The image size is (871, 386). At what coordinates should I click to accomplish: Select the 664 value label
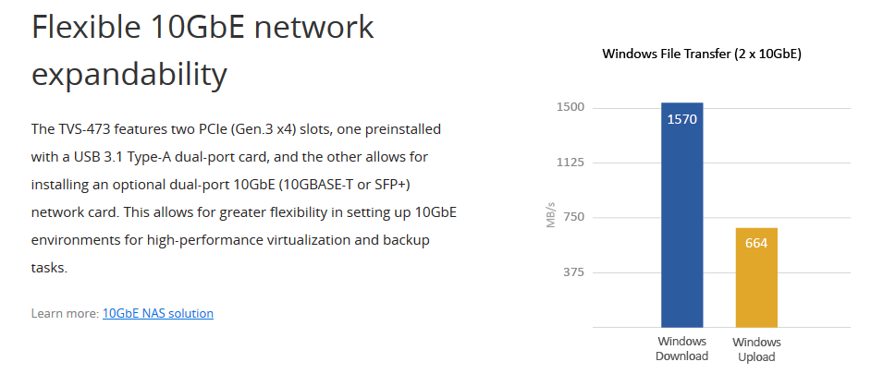click(x=756, y=243)
